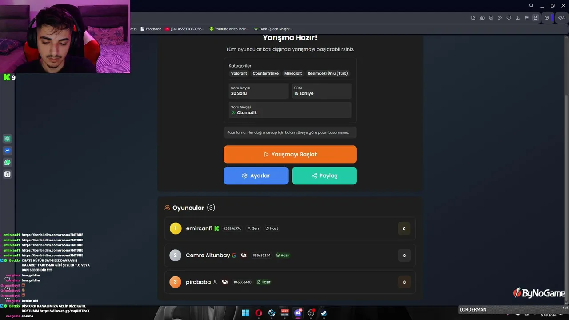Take a snapshot with the camera icon
Screen dimensions: 569x320
[482, 18]
